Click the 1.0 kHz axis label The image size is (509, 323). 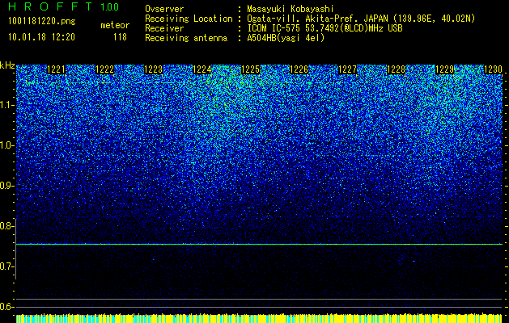(6, 145)
